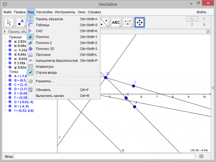Open the Point tool dropdown triangle
This screenshot has width=216, height=162.
tap(25, 26)
